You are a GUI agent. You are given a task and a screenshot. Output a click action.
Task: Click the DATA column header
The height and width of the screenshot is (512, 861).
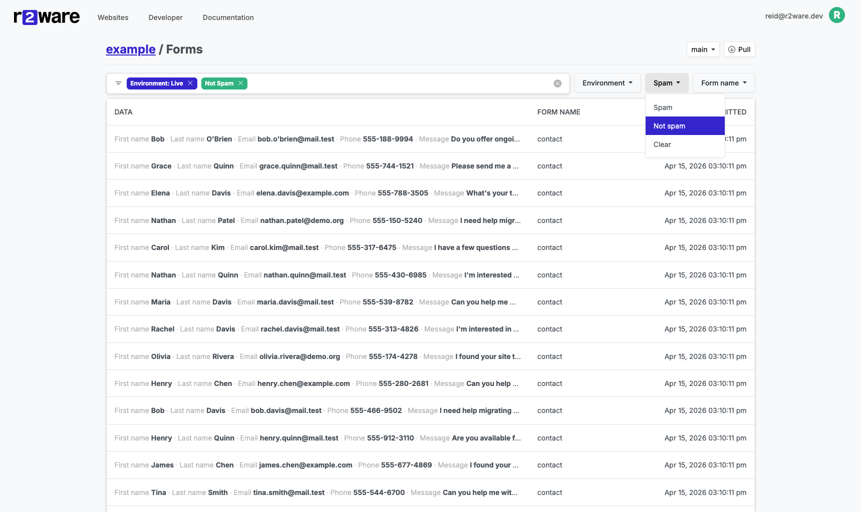123,112
